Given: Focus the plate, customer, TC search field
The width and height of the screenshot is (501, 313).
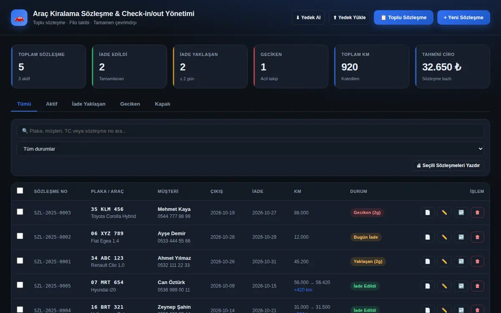Looking at the screenshot, I should tap(250, 131).
